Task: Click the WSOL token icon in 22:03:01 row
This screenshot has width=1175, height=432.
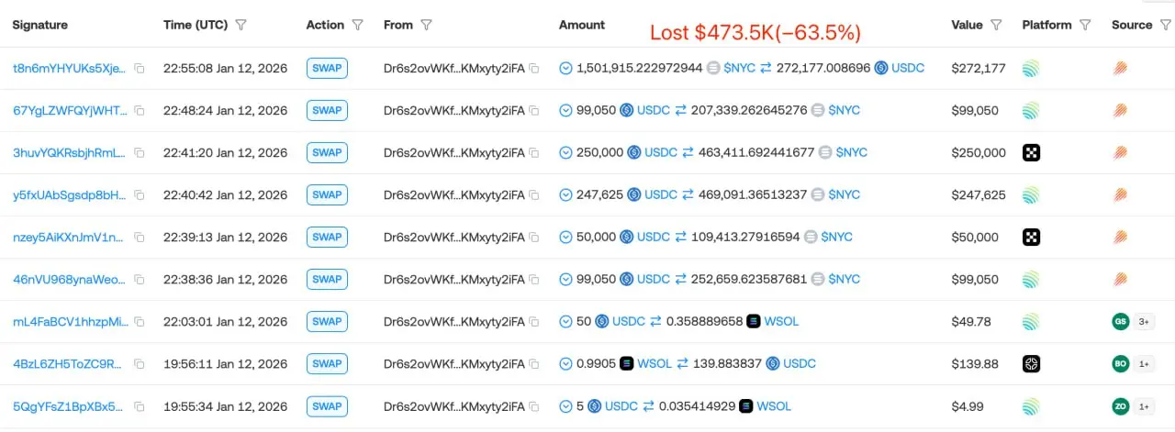Action: point(753,321)
